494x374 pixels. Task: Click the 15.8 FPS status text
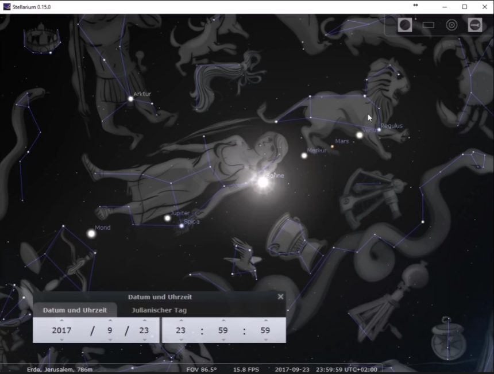pyautogui.click(x=246, y=369)
